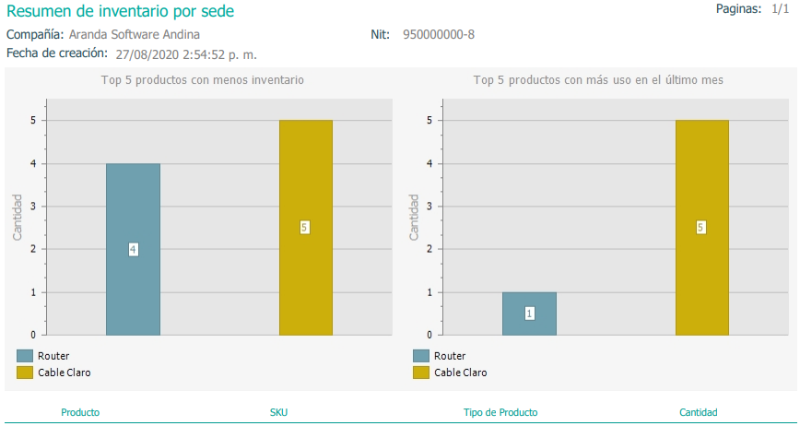
Task: Click the Resumen de inventario por sede title
Action: [x=121, y=12]
